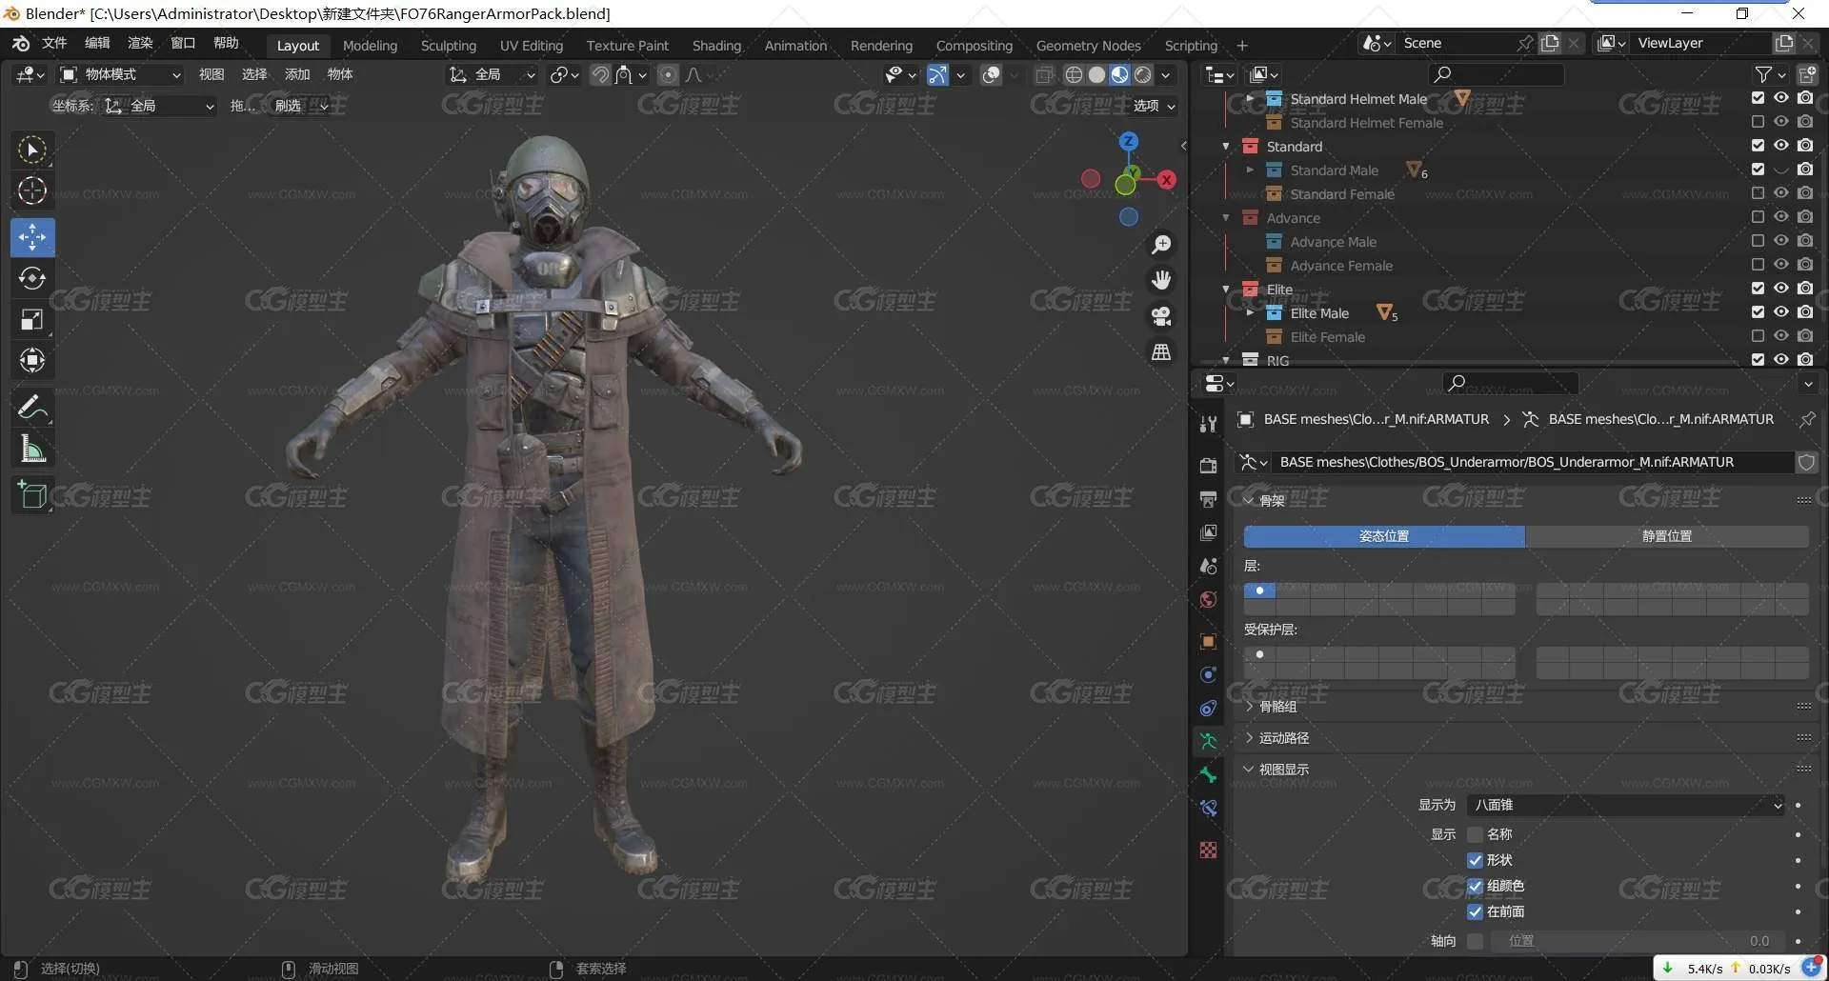Click the armature name input field
The width and height of the screenshot is (1829, 981).
pyautogui.click(x=1532, y=462)
